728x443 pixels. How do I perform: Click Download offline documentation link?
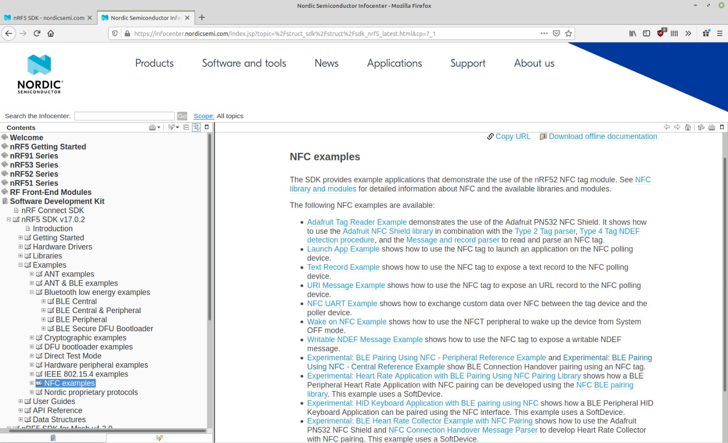click(602, 136)
